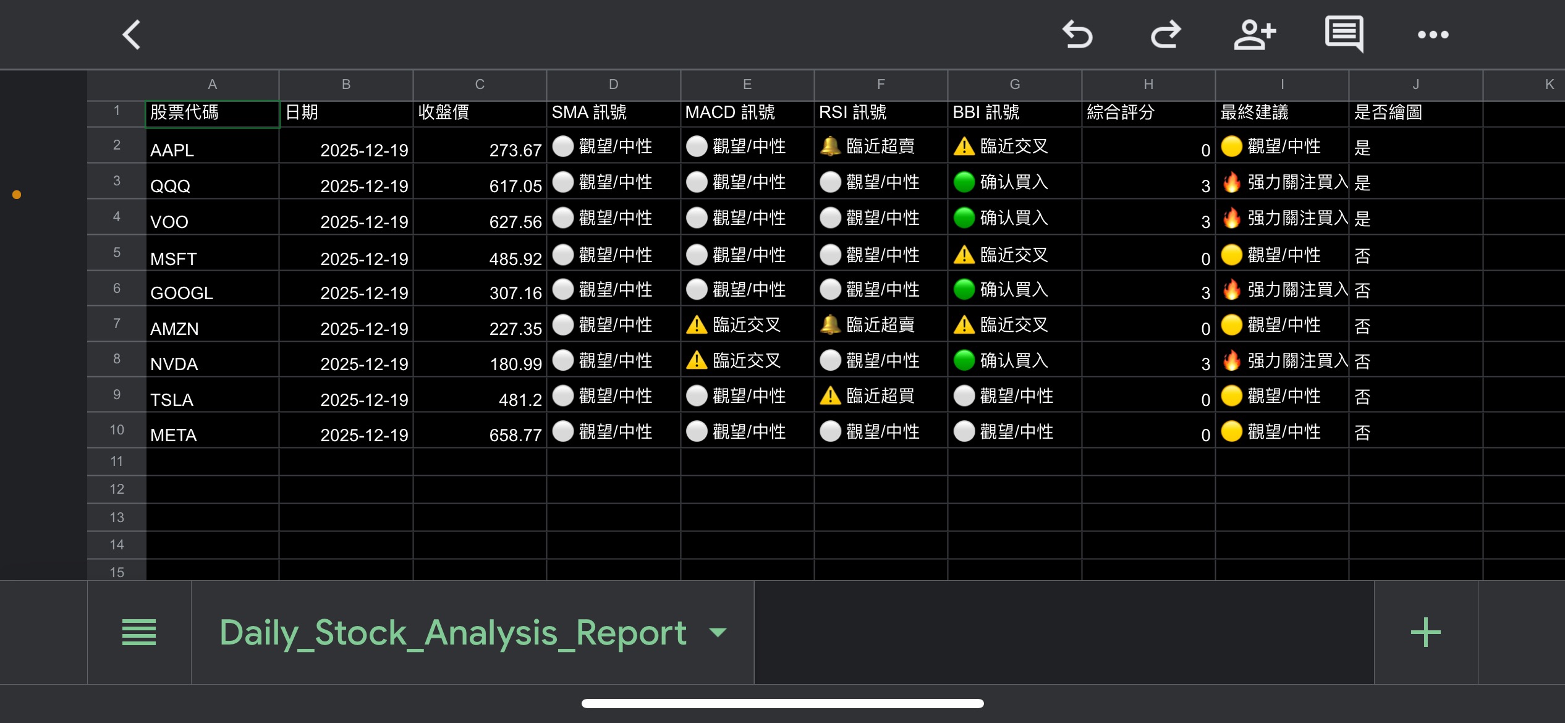Viewport: 1565px width, 723px height.
Task: Select the META ticker cell
Action: point(212,431)
